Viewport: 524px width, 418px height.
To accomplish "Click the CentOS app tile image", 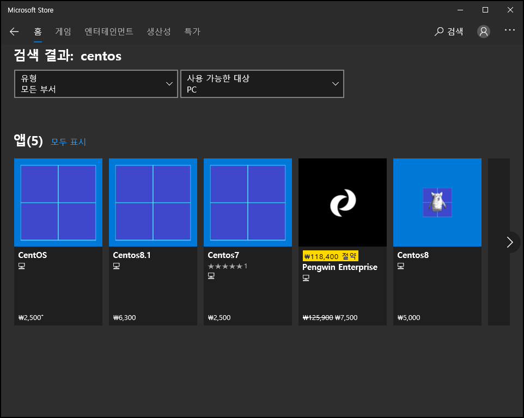I will [58, 202].
